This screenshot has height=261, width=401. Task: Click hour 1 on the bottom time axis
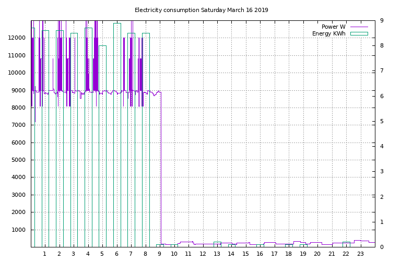tap(44, 254)
